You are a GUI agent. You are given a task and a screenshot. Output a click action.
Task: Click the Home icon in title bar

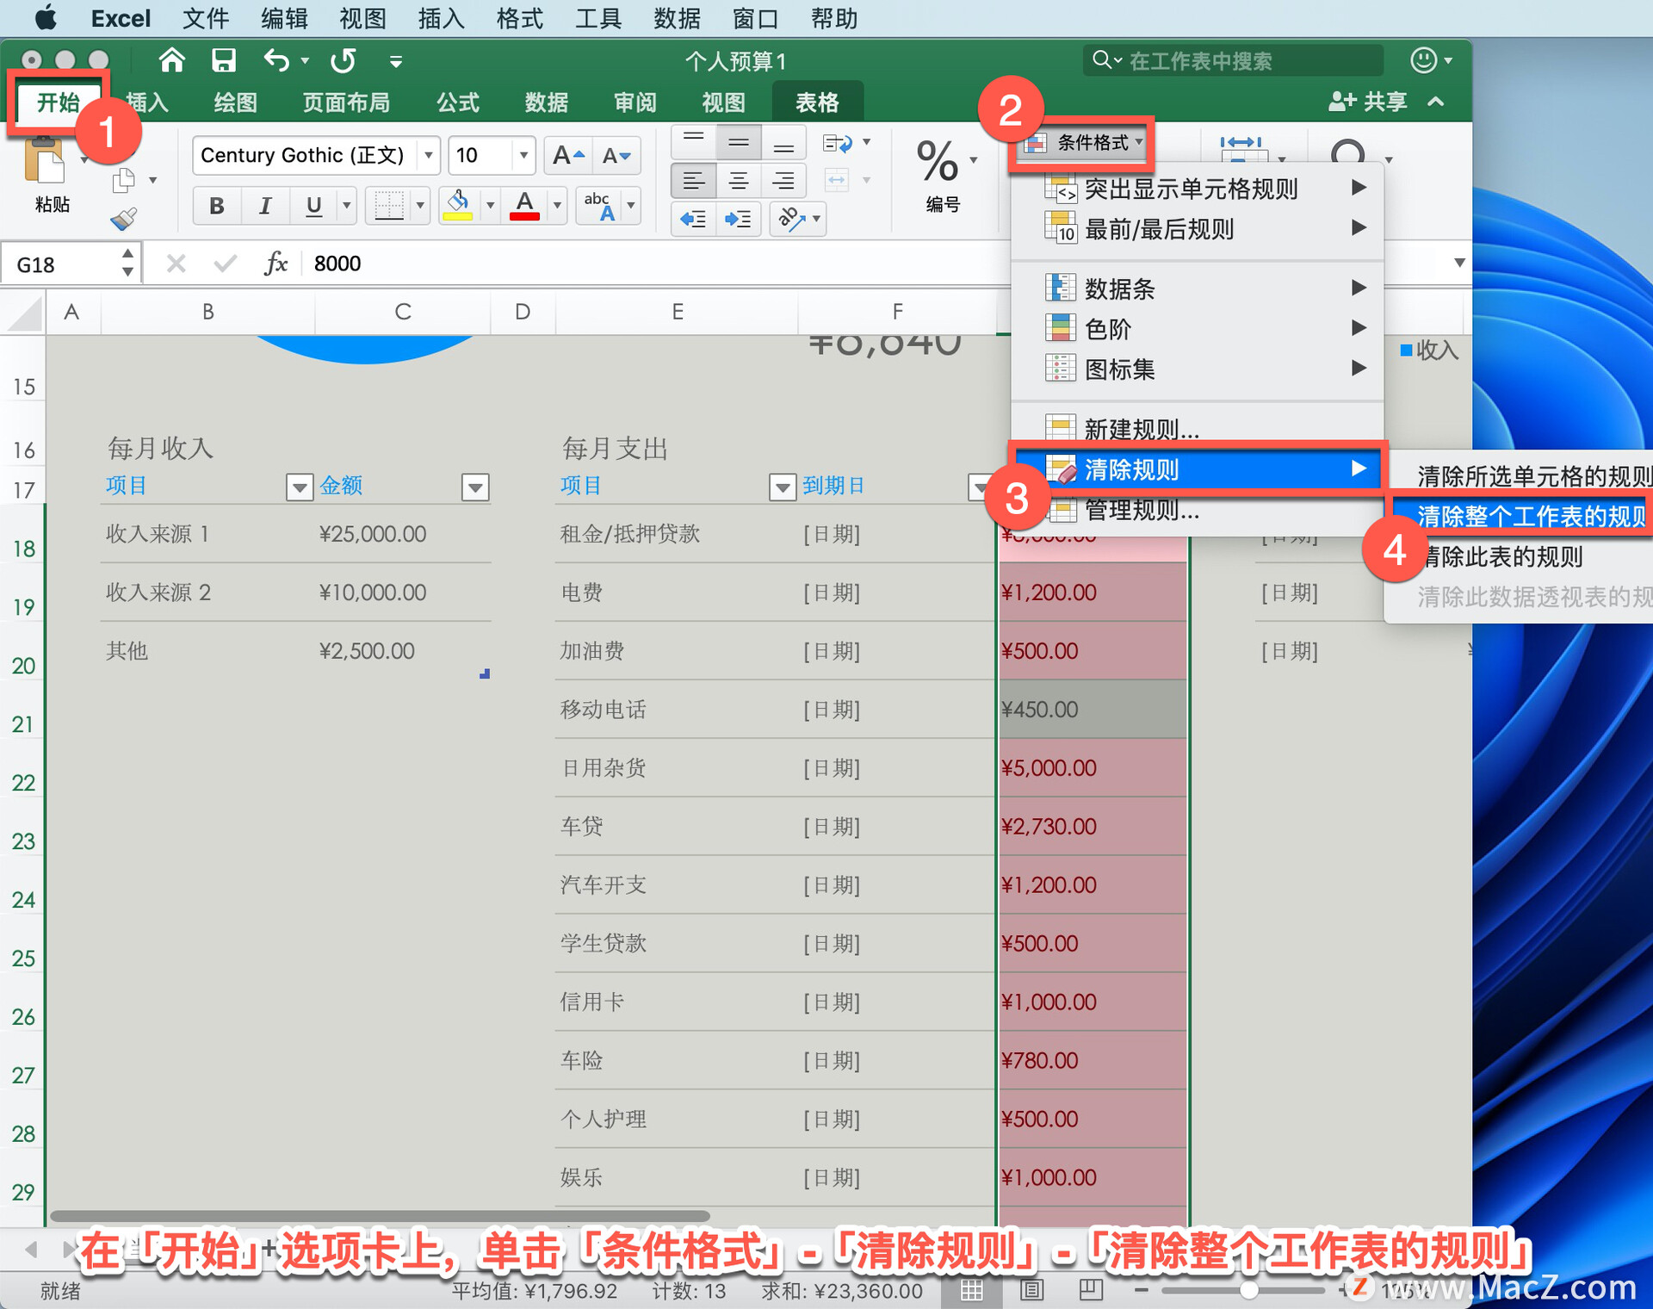click(172, 60)
